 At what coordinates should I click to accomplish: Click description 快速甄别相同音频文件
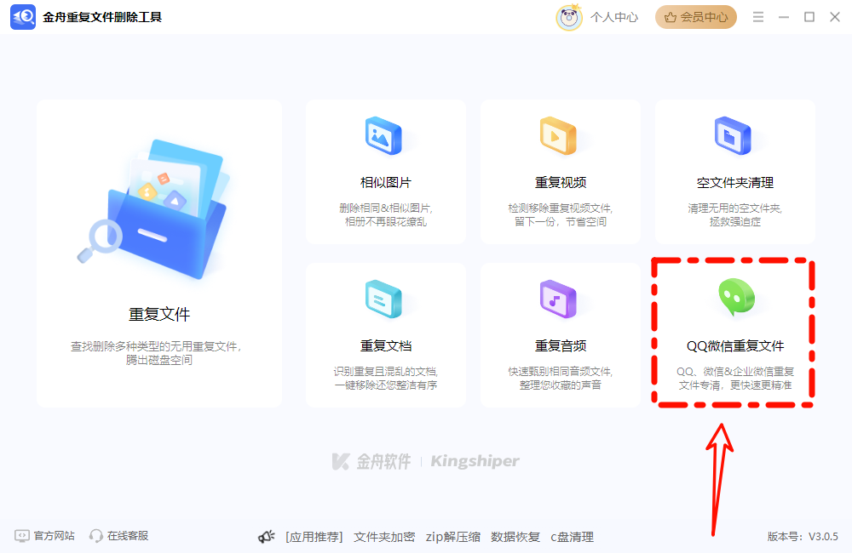coord(561,371)
